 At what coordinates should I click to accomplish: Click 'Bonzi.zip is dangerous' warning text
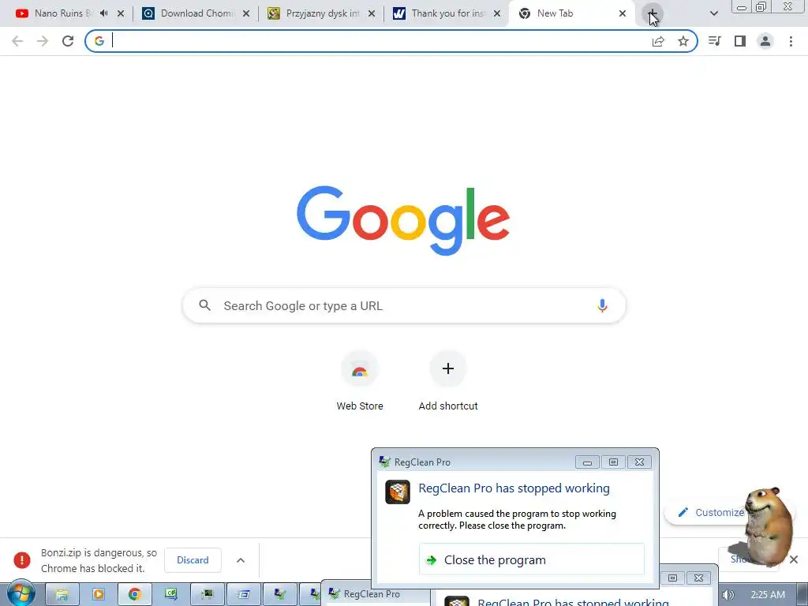99,560
